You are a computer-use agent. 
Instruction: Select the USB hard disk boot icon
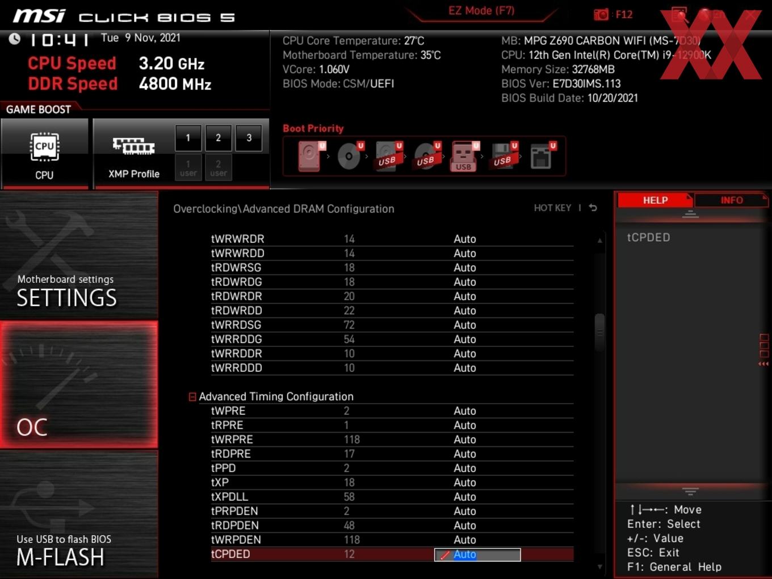[388, 156]
